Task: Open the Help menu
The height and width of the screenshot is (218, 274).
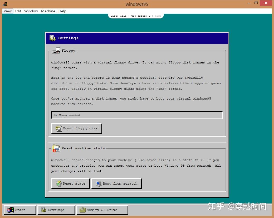Action: (62, 11)
